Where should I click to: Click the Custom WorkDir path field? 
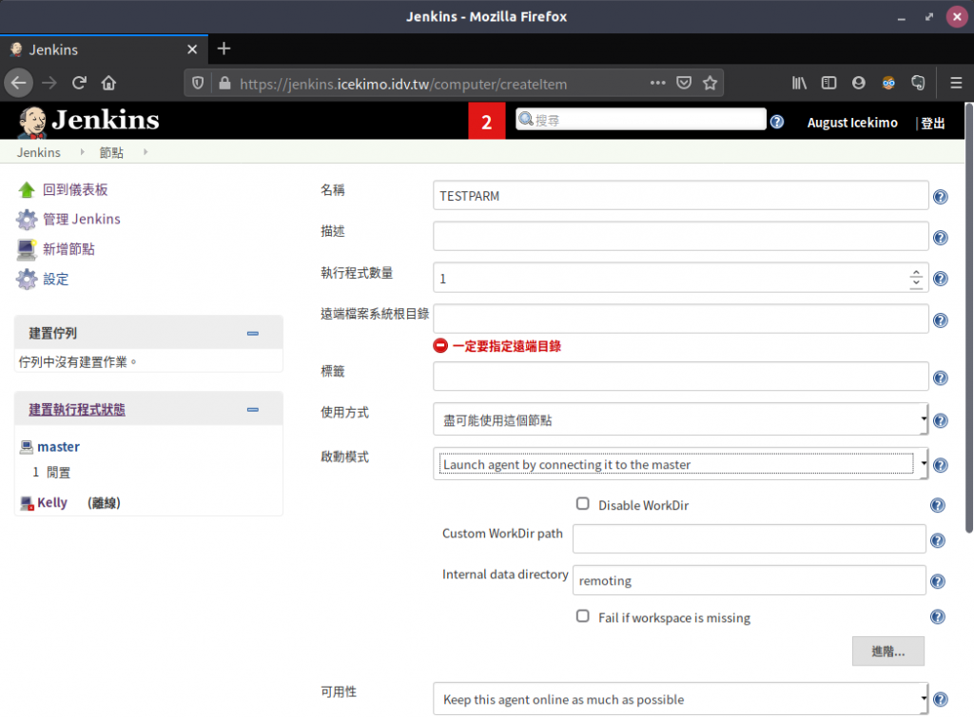point(750,539)
